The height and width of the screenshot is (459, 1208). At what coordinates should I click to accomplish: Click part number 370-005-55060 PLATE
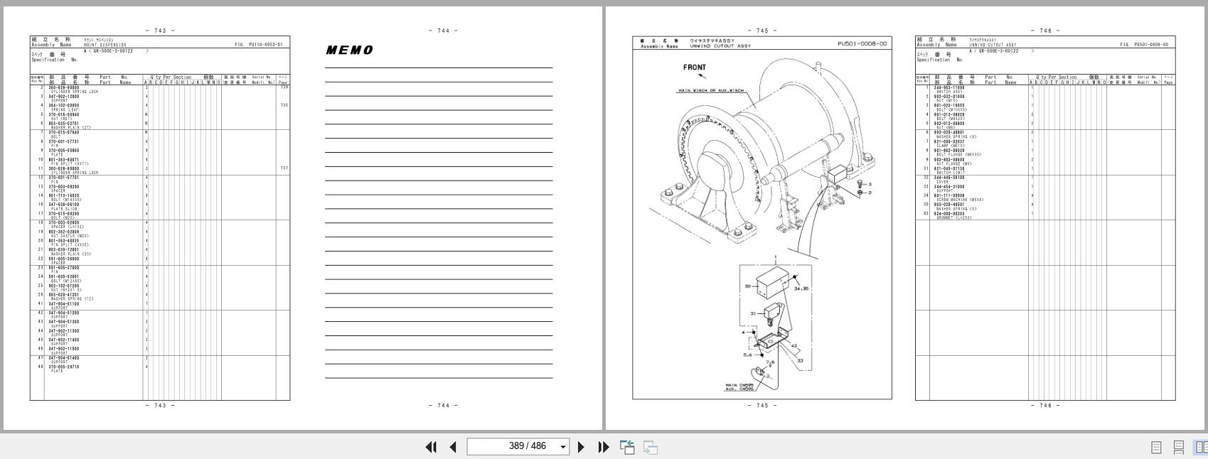tap(64, 151)
